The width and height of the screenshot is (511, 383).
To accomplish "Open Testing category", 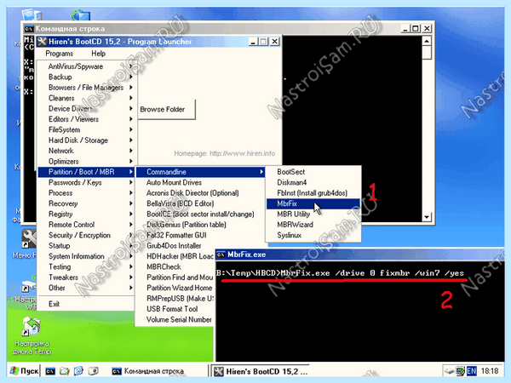I will pyautogui.click(x=86, y=266).
